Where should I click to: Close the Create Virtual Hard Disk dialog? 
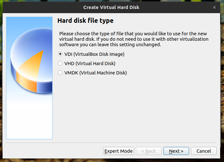(x=214, y=7)
